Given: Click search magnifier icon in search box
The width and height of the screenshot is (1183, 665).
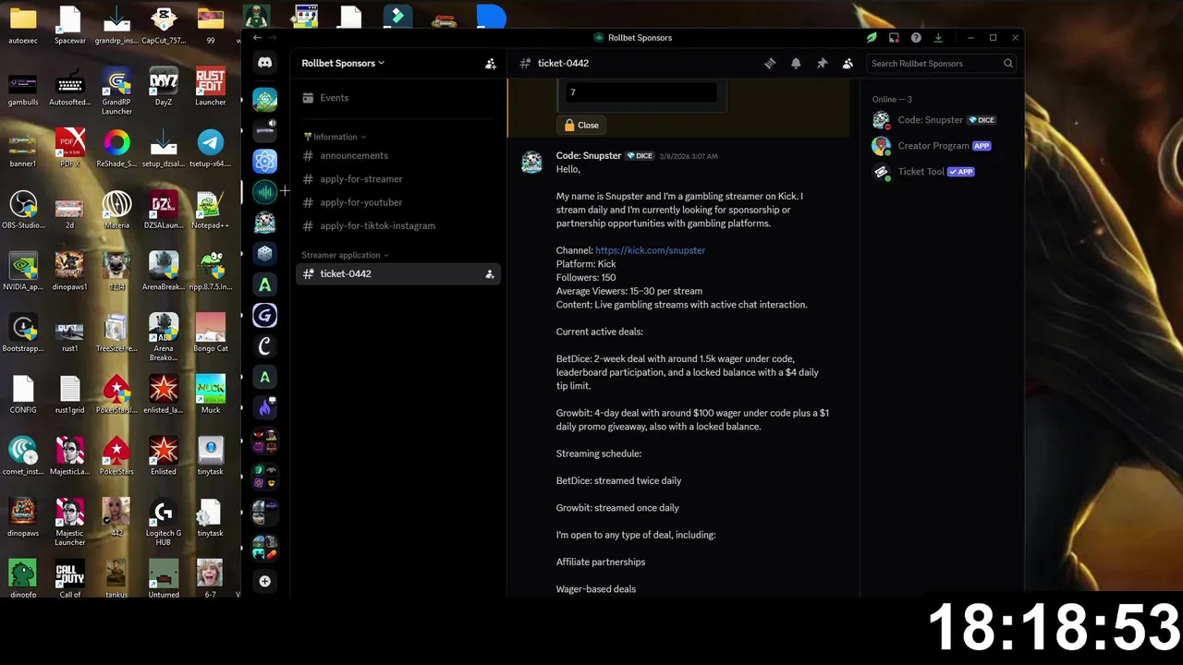Looking at the screenshot, I should click(x=1008, y=64).
